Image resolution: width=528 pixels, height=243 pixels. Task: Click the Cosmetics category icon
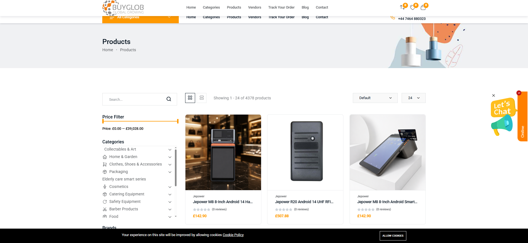point(105,187)
